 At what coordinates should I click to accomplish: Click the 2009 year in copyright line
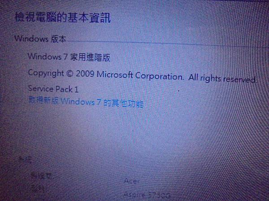pyautogui.click(x=85, y=74)
